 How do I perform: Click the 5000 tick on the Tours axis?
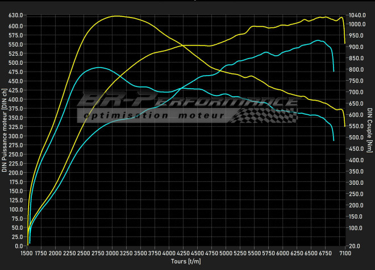226,253
